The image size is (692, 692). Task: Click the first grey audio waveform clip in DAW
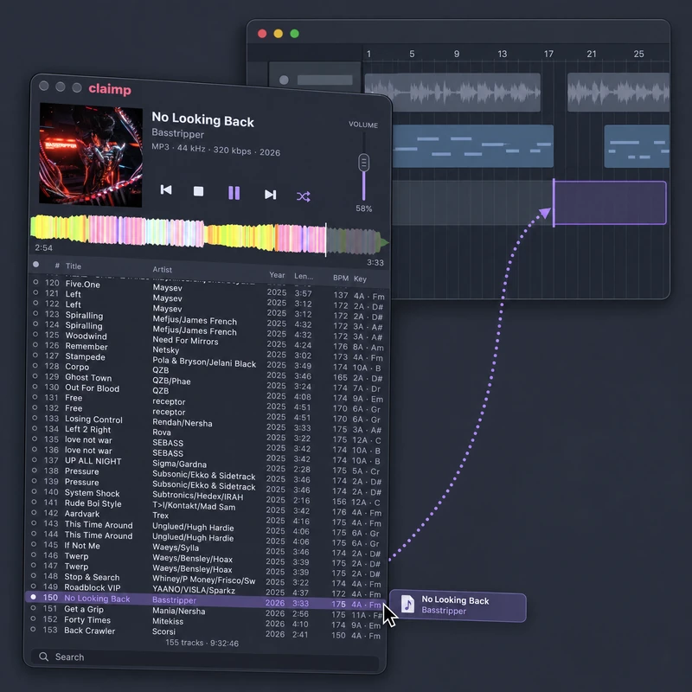coord(452,92)
